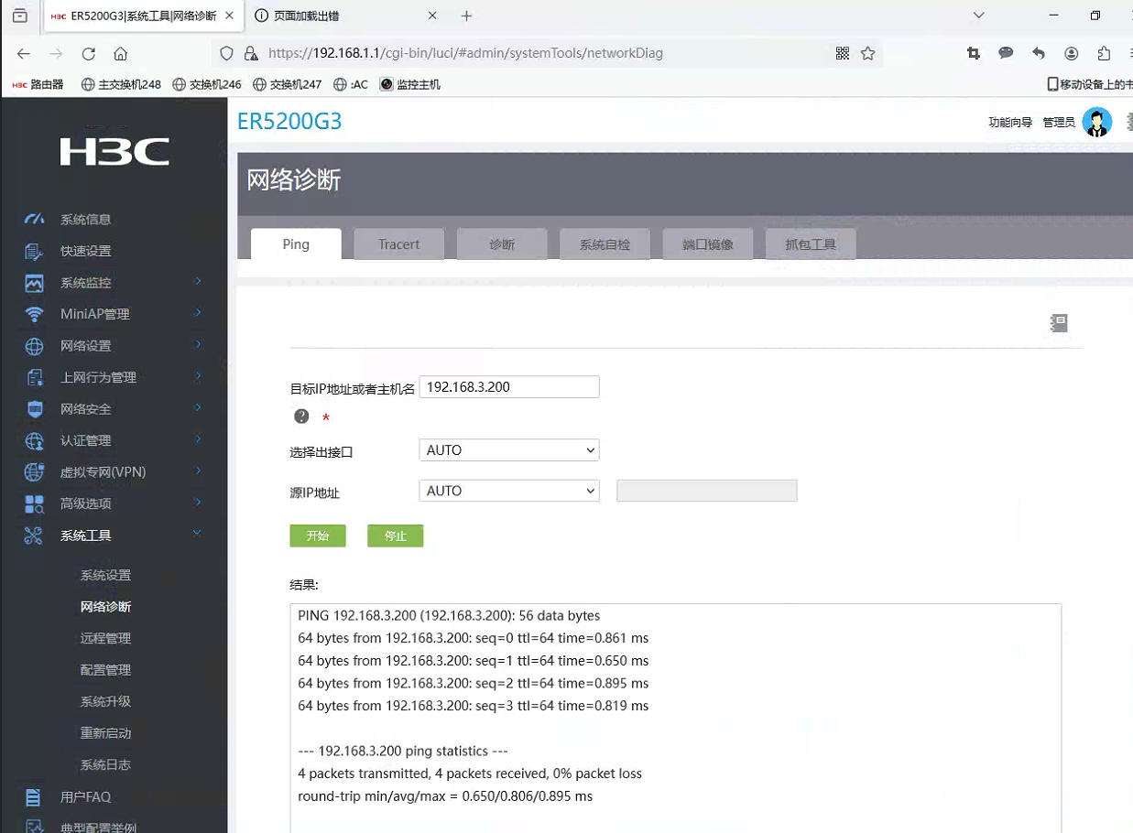This screenshot has width=1133, height=833.
Task: Open the browser account icon
Action: 1071,53
